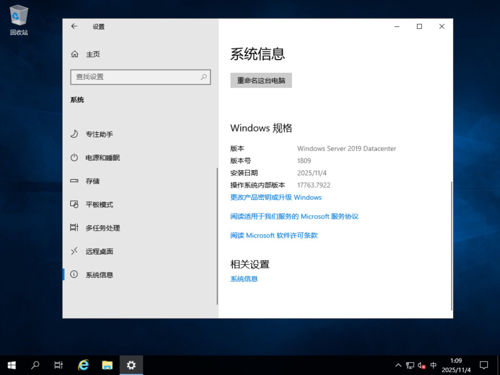Open the 主页 home icon
This screenshot has height=375, width=500.
click(75, 54)
